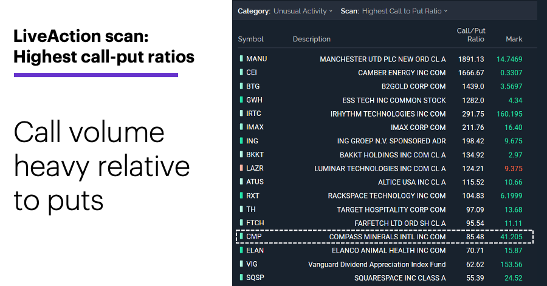Click the green indicator beside ING

pyautogui.click(x=241, y=141)
